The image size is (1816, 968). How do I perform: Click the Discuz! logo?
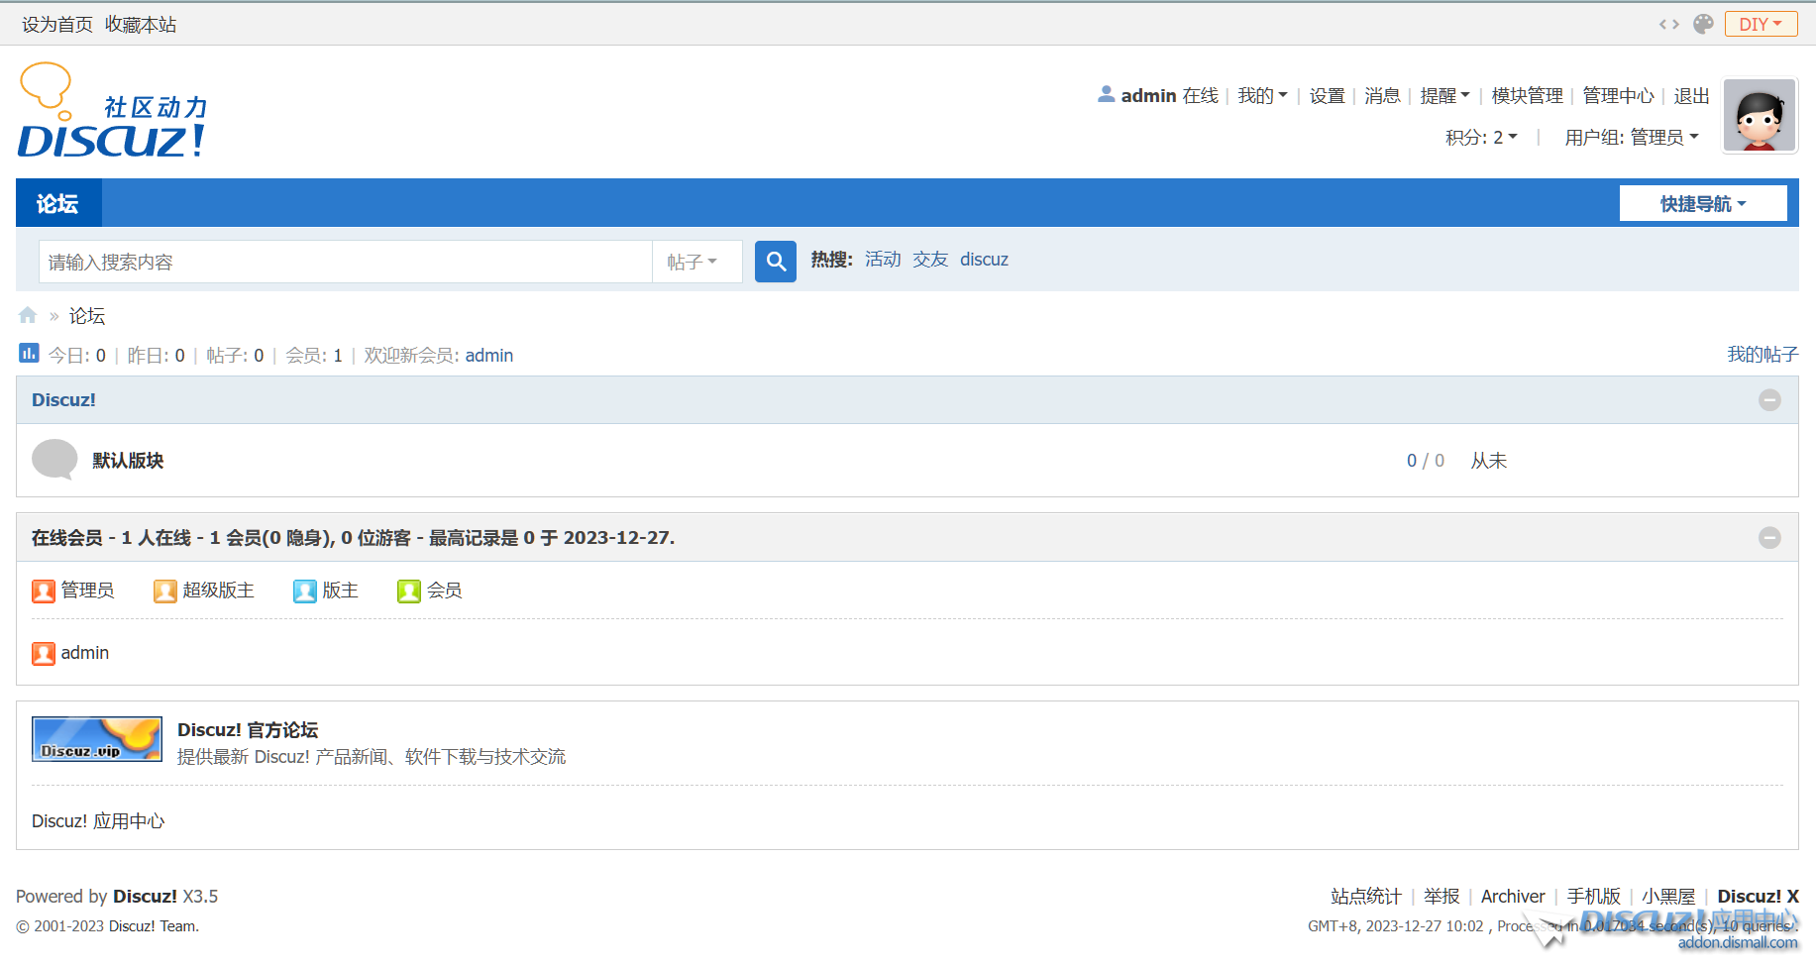112,111
